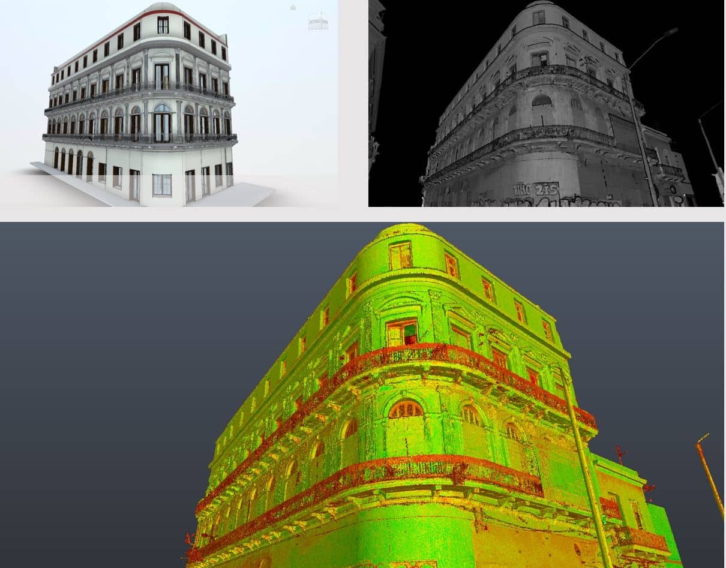Select the grayscale point cloud view
The height and width of the screenshot is (568, 726).
click(x=540, y=102)
